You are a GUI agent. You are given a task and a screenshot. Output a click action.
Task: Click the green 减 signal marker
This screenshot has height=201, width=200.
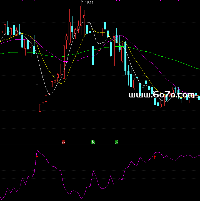pos(116,142)
